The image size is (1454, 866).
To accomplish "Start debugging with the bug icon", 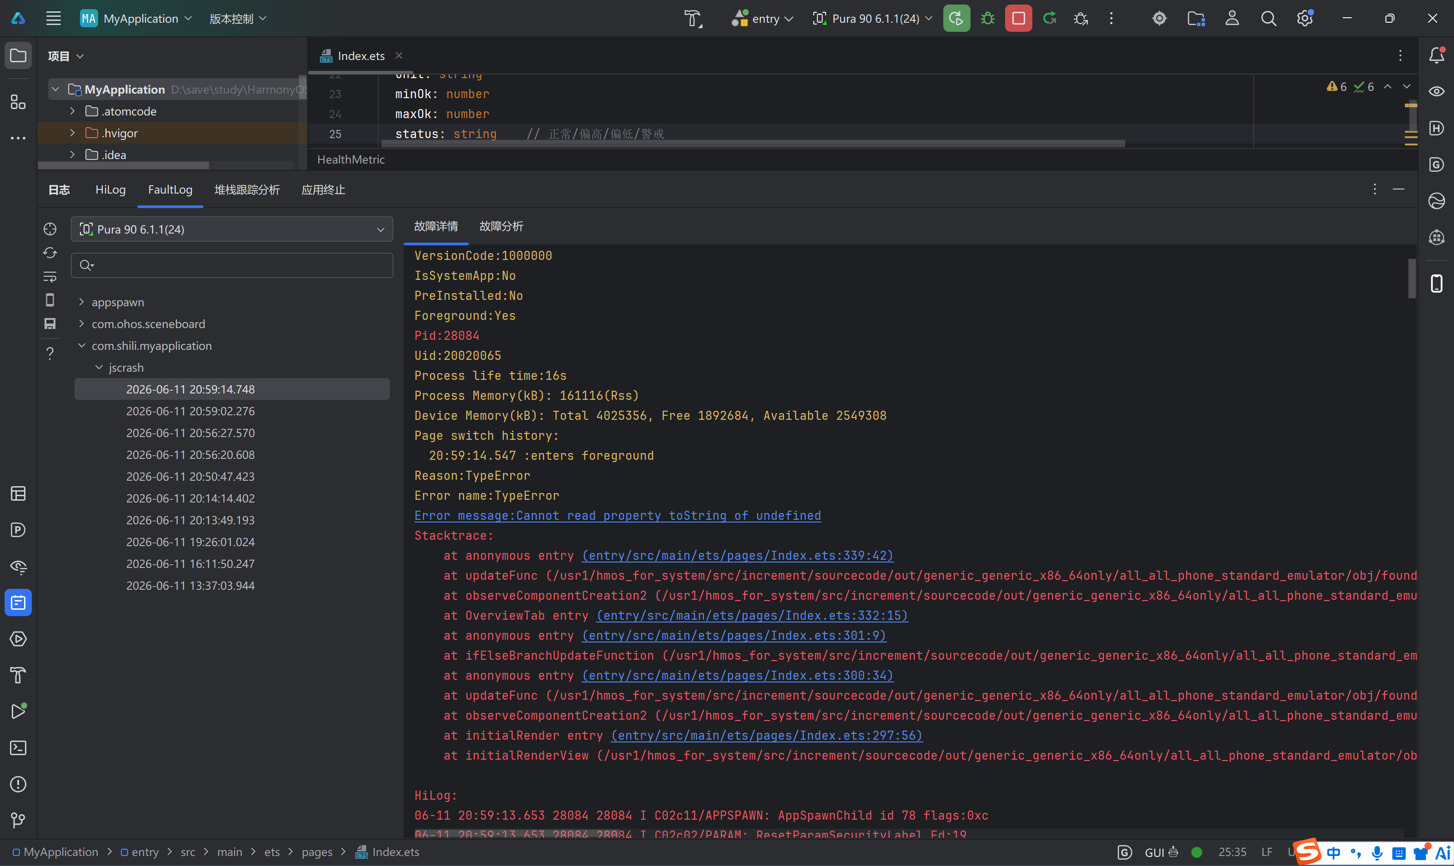I will click(987, 18).
